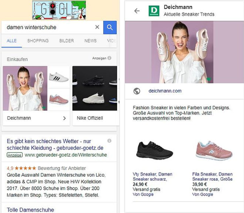Click the blue search magnifier button

click(110, 27)
